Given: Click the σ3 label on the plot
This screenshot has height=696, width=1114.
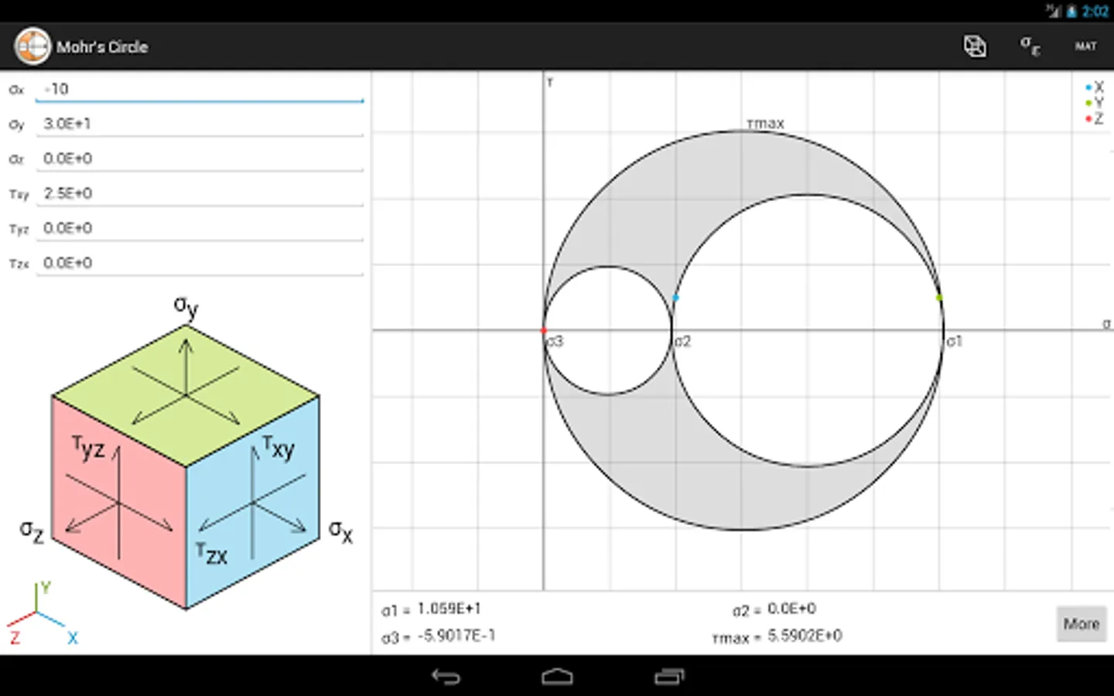Looking at the screenshot, I should 555,341.
